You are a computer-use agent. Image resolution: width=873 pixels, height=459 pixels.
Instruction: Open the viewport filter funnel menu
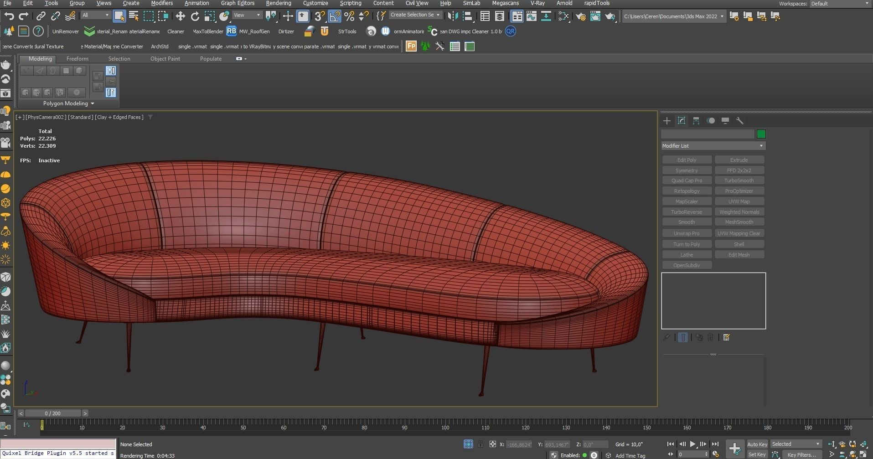[150, 117]
